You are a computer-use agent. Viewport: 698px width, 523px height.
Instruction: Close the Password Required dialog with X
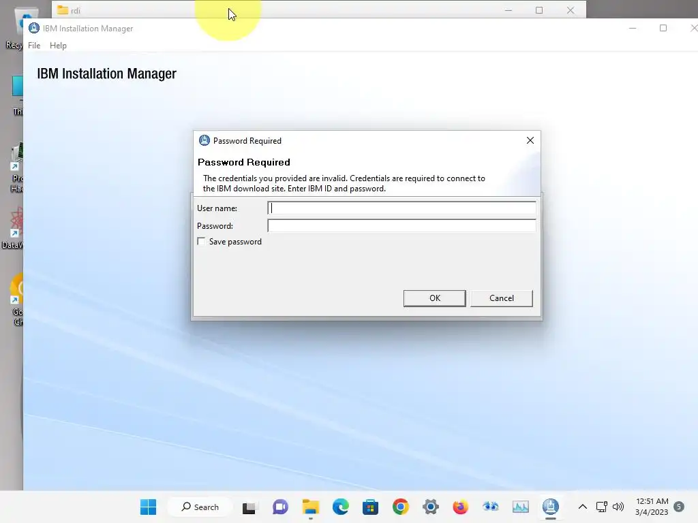click(530, 140)
